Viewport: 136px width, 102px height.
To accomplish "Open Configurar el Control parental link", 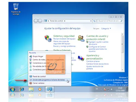I will 98,49.
